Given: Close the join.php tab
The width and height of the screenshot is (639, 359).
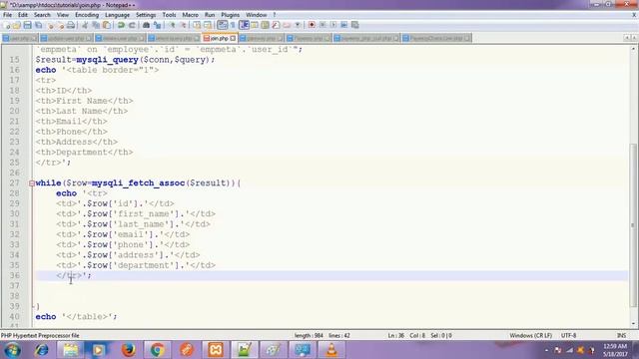Looking at the screenshot, I should pos(233,38).
